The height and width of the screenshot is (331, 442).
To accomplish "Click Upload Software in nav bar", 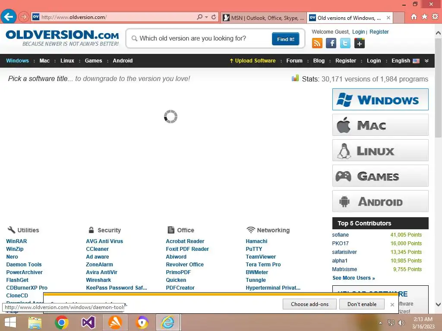I will point(253,60).
